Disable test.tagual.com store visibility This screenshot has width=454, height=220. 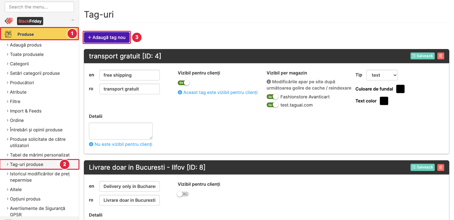[x=273, y=105]
